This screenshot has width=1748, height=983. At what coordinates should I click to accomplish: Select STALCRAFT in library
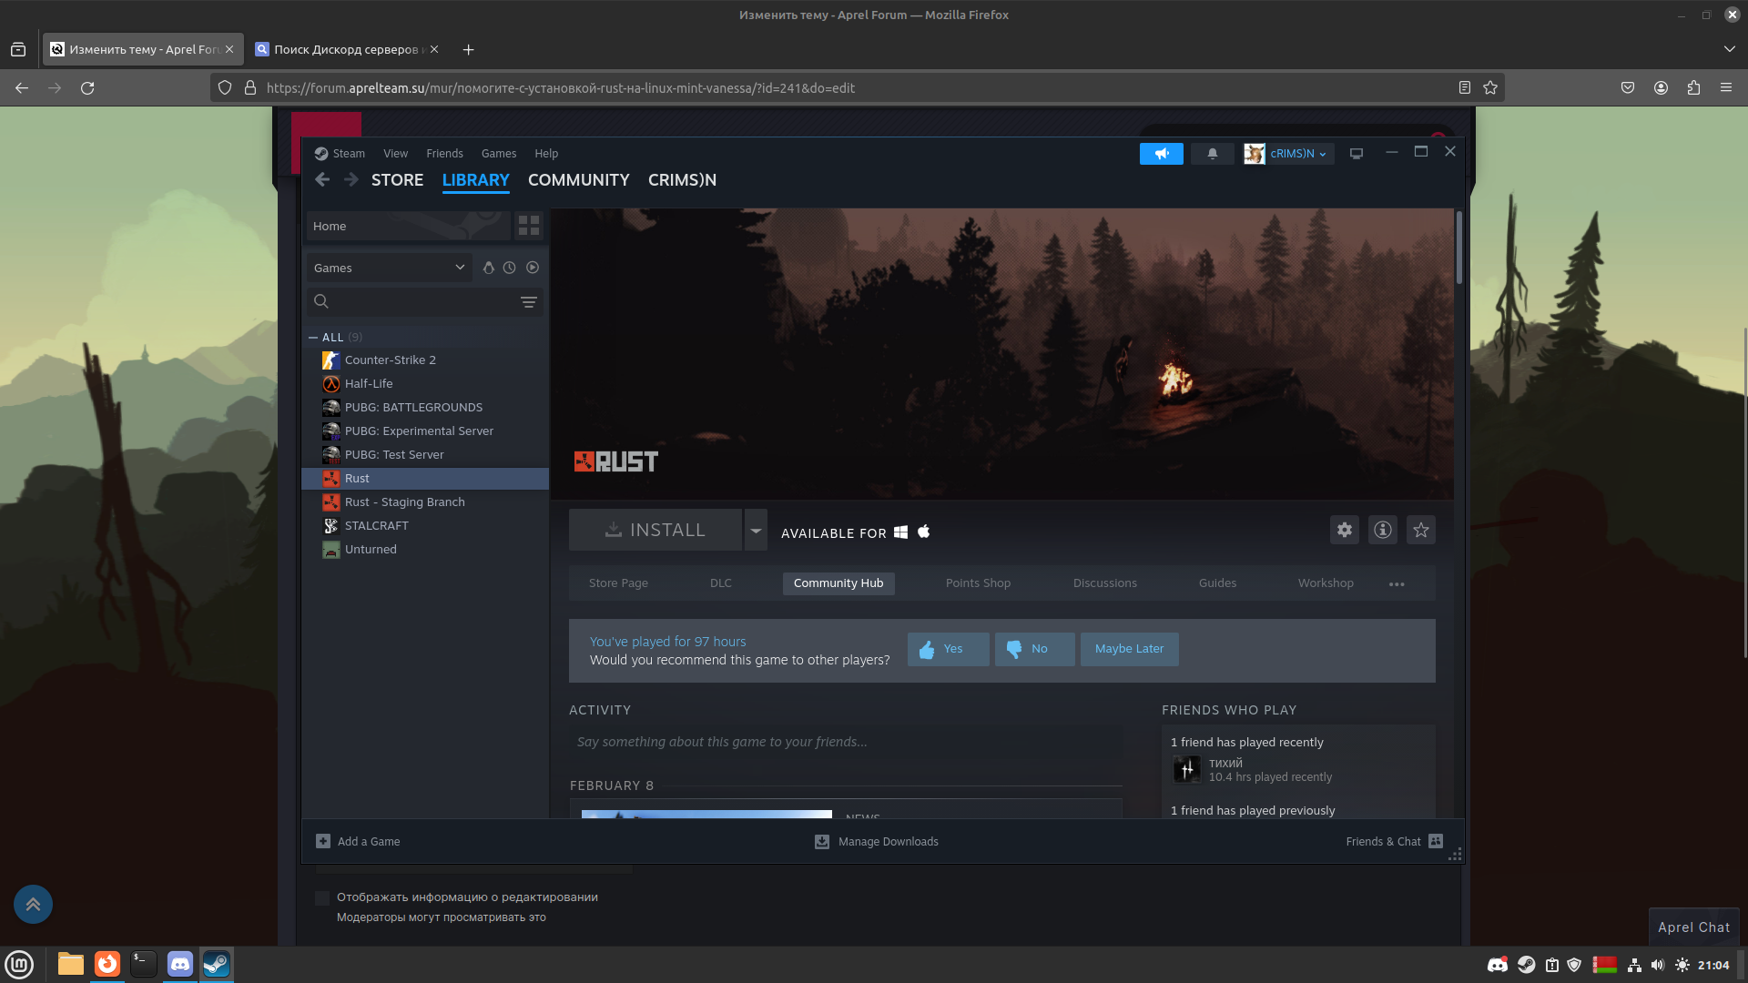(x=426, y=526)
